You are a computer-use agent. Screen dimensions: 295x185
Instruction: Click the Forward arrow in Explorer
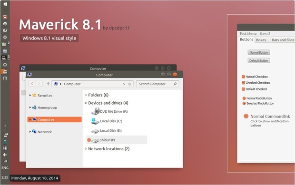39,84
